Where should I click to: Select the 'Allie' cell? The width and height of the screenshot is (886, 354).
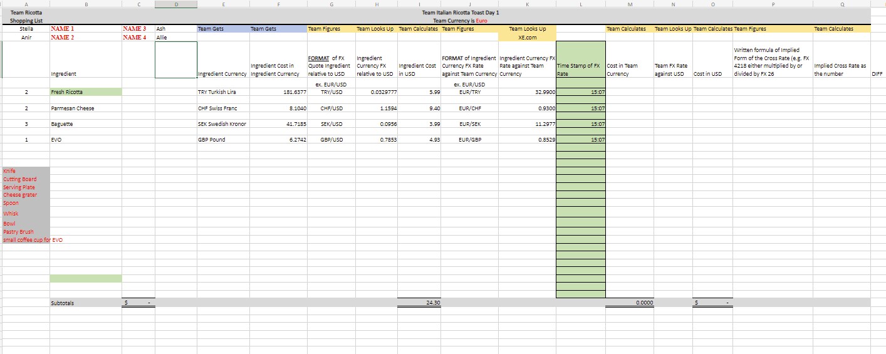point(175,37)
